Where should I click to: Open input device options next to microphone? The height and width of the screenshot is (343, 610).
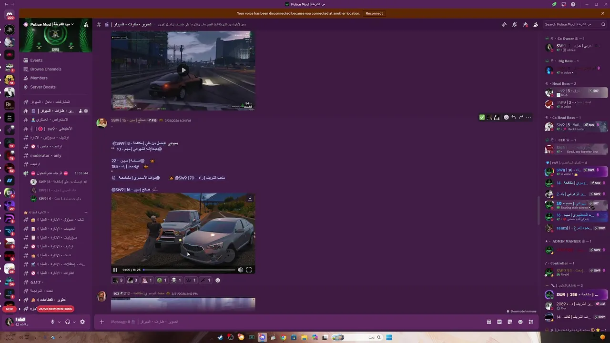tap(59, 322)
